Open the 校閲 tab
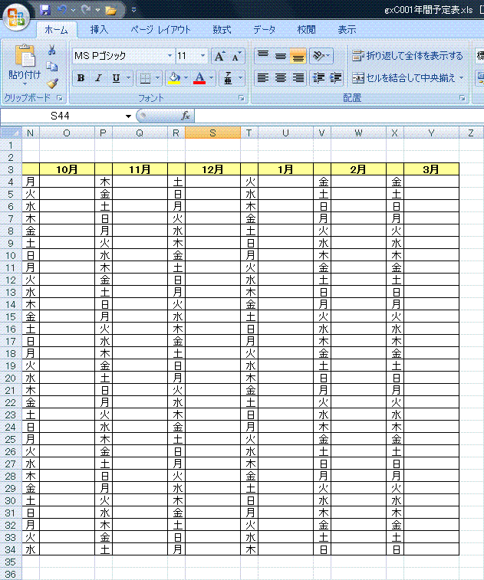 pos(306,30)
